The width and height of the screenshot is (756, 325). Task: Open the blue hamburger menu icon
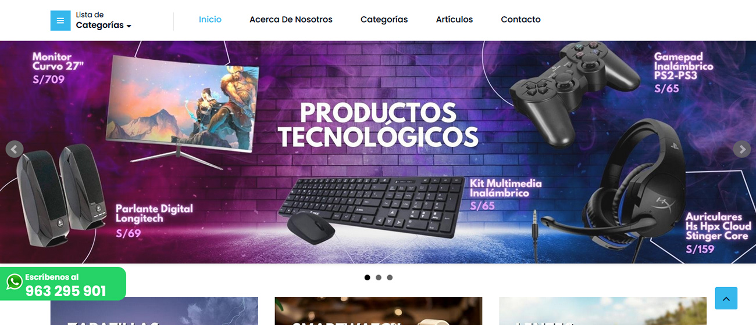[60, 20]
